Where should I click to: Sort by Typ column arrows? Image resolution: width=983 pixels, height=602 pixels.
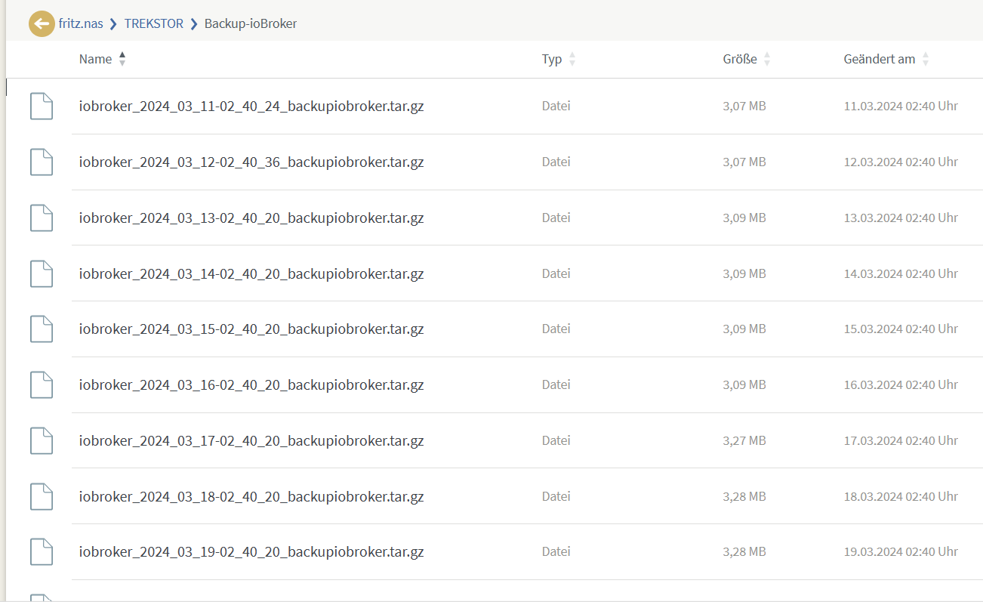click(572, 59)
